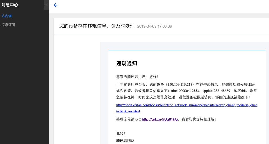269x144 pixels.
Task: Click the 违规通知 heading
Action: [126, 63]
